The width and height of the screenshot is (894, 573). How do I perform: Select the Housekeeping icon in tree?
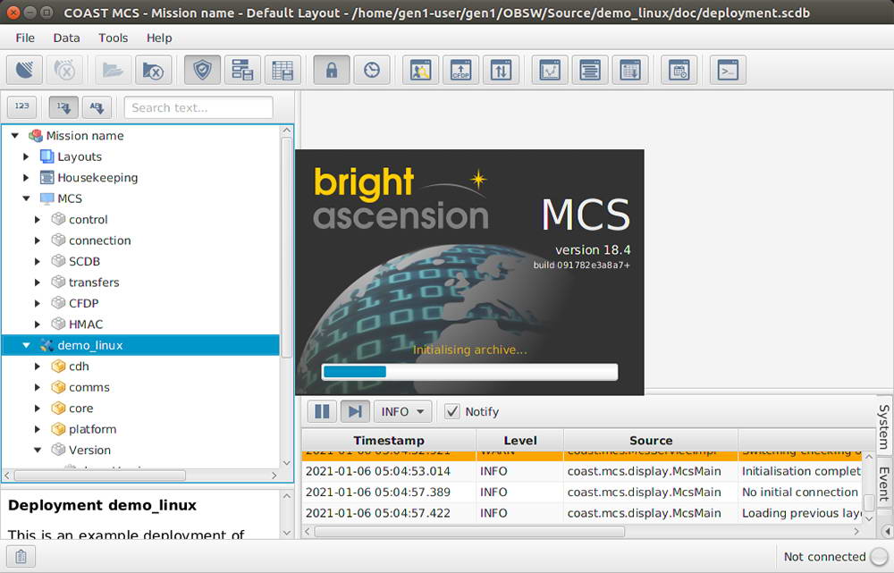point(46,177)
